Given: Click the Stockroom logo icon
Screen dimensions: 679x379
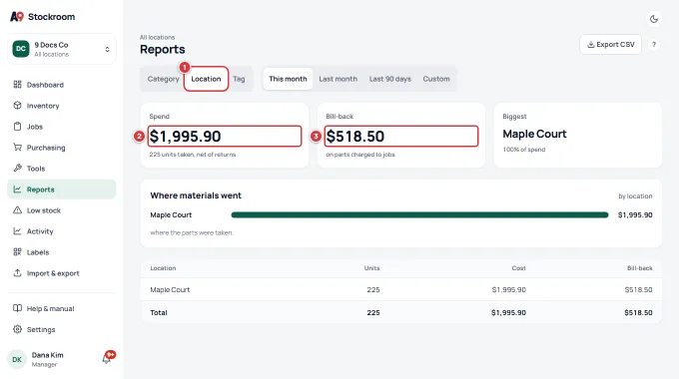Looking at the screenshot, I should point(17,16).
